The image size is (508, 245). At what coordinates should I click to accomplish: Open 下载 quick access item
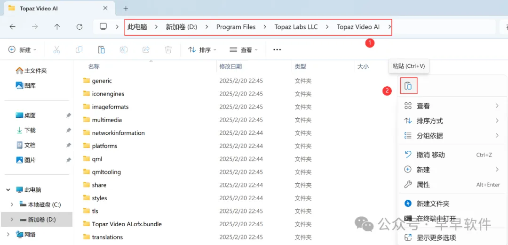[25, 130]
